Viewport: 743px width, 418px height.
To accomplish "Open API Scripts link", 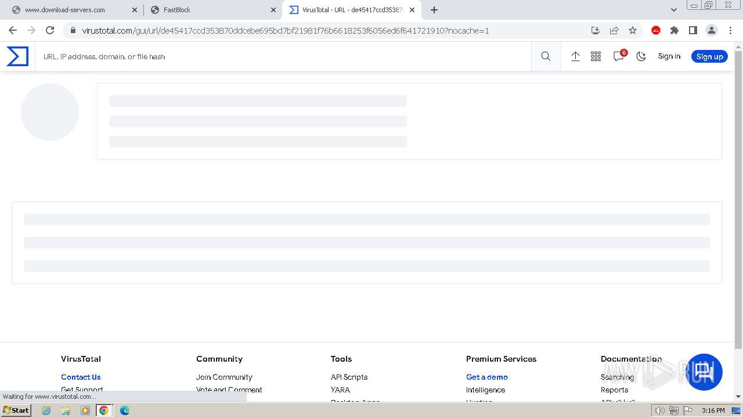I will pyautogui.click(x=349, y=377).
